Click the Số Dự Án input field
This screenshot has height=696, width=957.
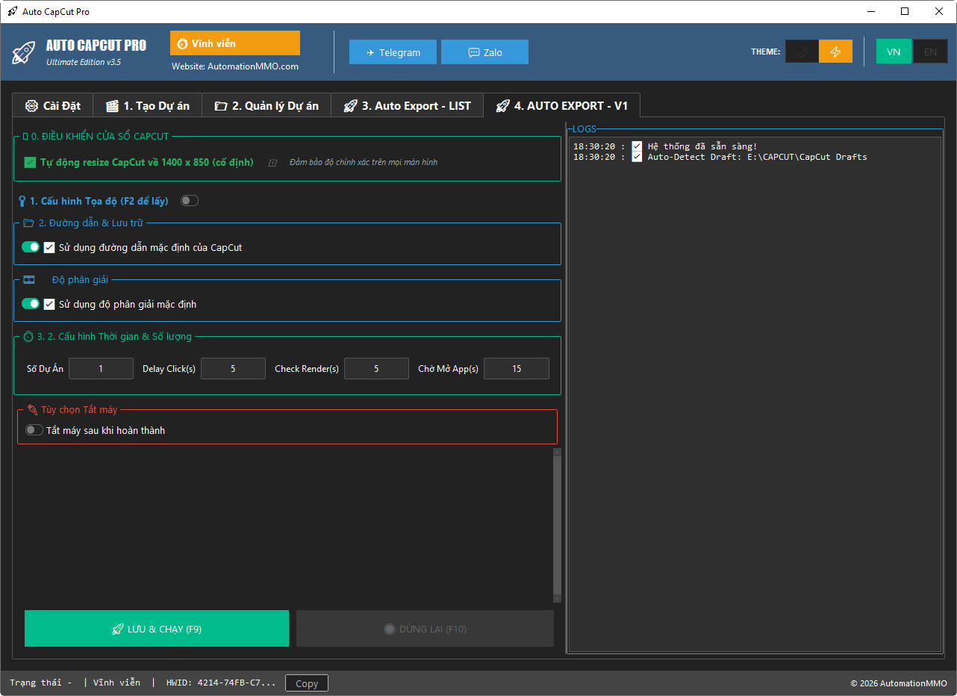tap(101, 368)
